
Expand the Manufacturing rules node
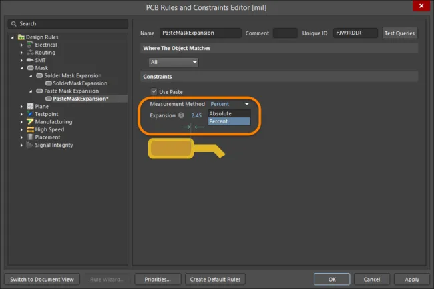tap(21, 122)
